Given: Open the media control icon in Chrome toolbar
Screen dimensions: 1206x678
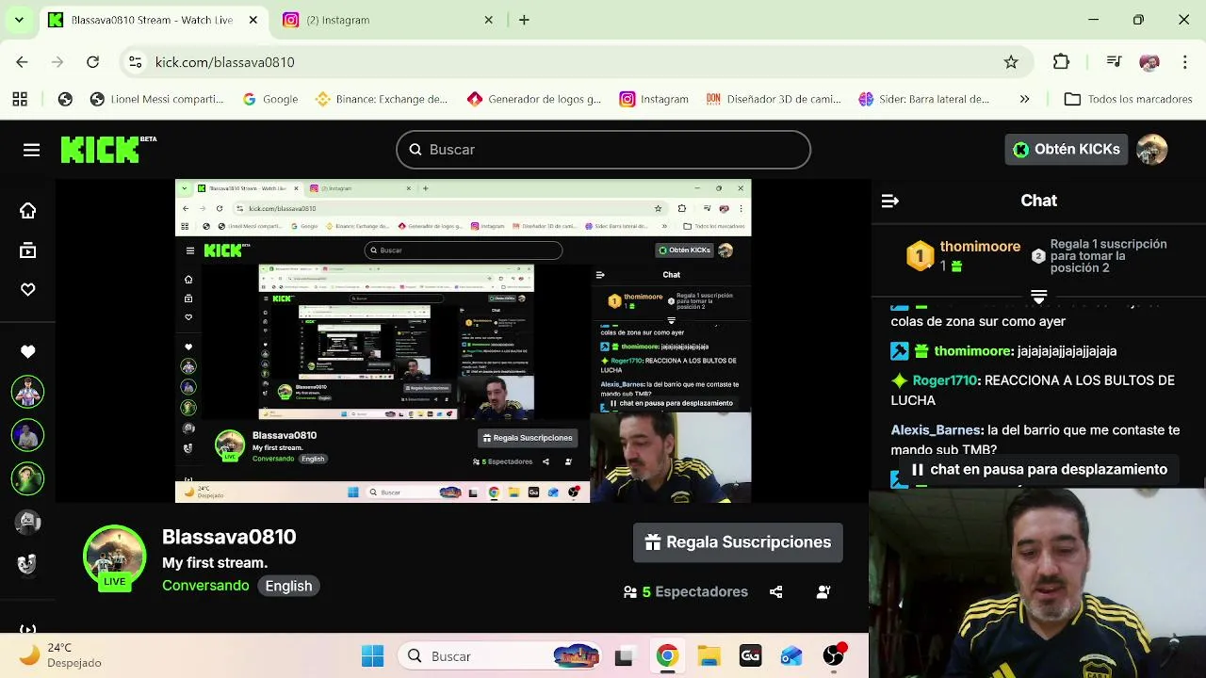Looking at the screenshot, I should [1114, 62].
